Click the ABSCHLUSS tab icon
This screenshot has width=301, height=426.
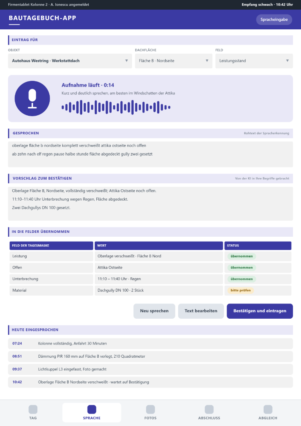pos(209,410)
